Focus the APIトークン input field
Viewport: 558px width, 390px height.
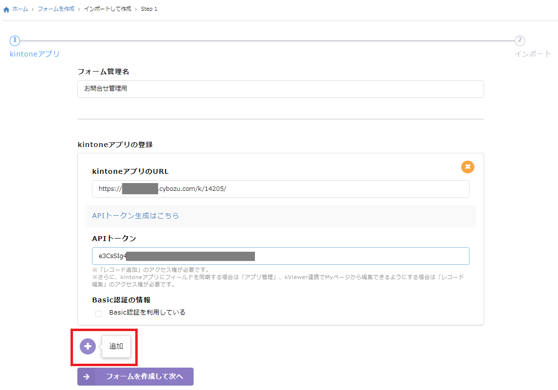280,256
